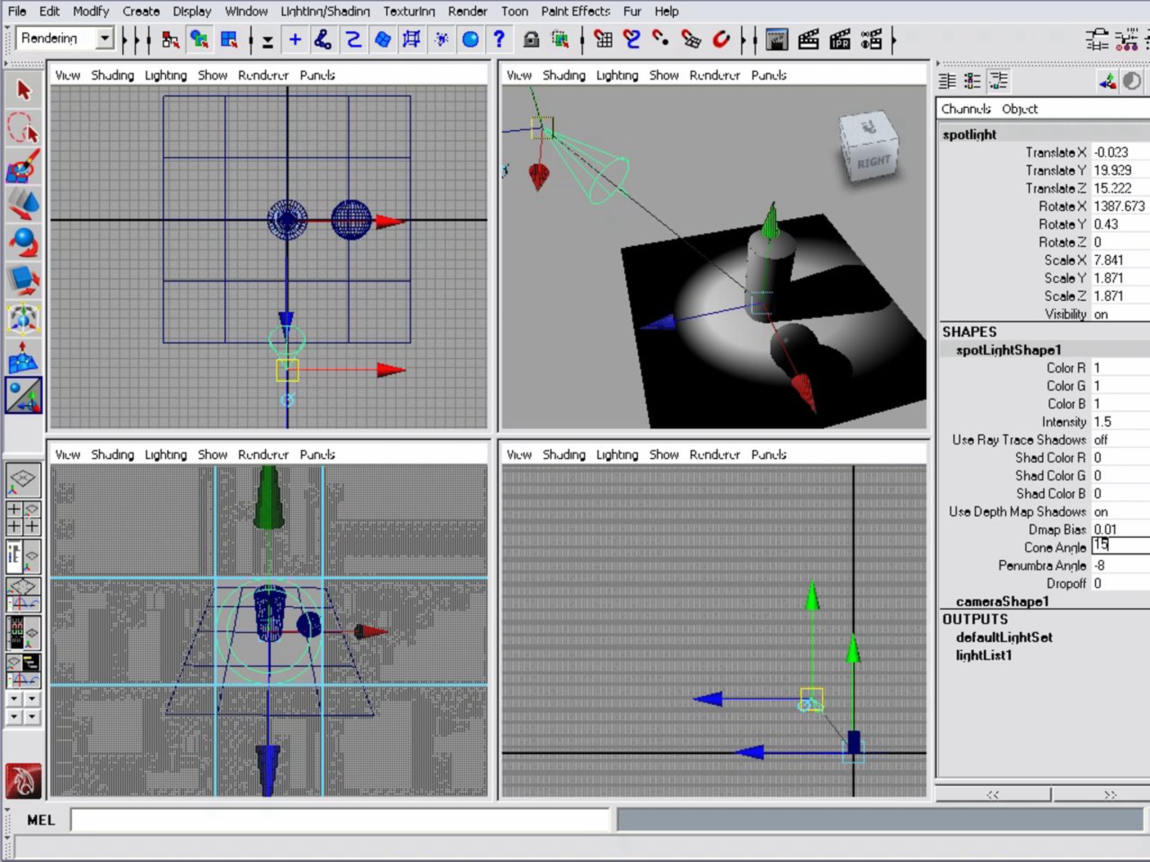Screen dimensions: 1150x862
Task: Expand the cameraShape1 node
Action: pyautogui.click(x=1002, y=601)
